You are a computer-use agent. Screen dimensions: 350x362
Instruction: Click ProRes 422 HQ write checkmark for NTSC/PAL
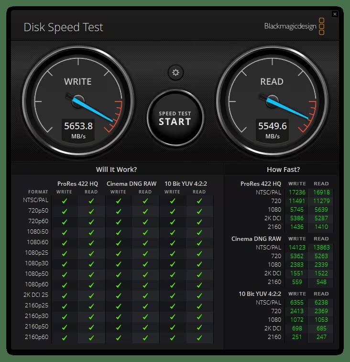(65, 201)
